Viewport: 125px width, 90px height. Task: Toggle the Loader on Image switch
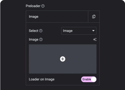click(89, 79)
